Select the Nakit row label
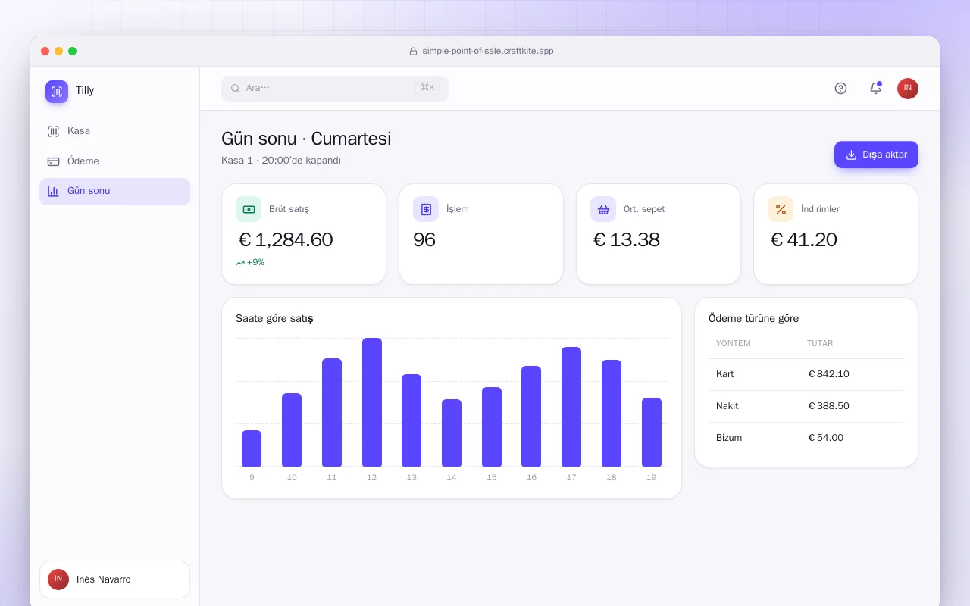Image resolution: width=970 pixels, height=606 pixels. pos(727,406)
